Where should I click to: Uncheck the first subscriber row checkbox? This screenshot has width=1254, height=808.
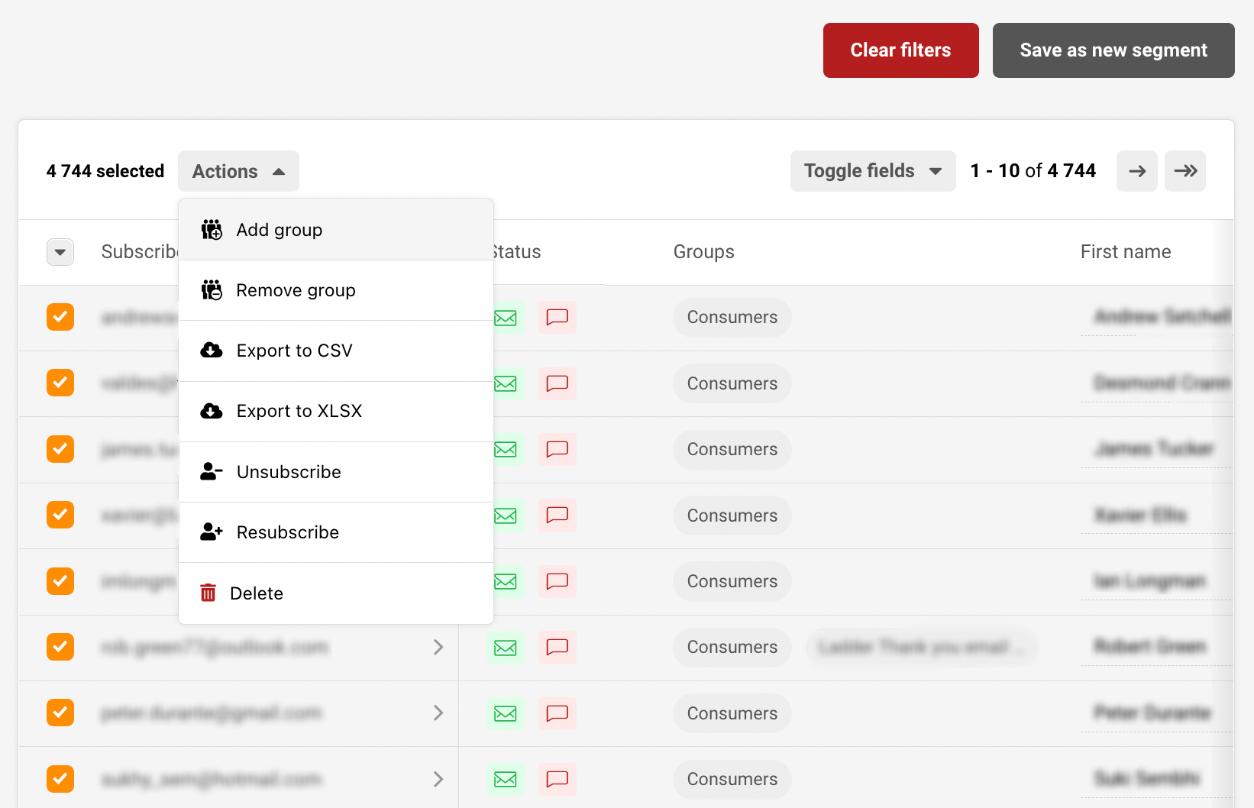[x=60, y=317]
